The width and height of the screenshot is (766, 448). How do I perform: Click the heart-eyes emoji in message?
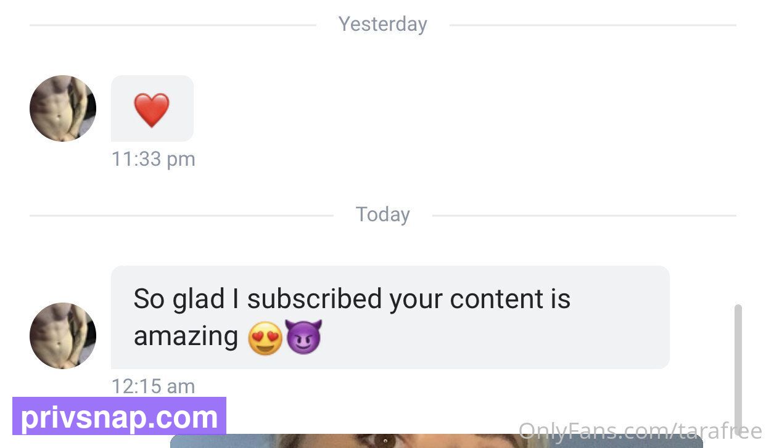[x=265, y=337]
